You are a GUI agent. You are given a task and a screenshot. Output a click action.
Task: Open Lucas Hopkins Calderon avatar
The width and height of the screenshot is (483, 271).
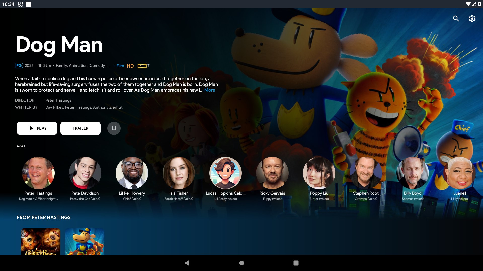point(225,173)
